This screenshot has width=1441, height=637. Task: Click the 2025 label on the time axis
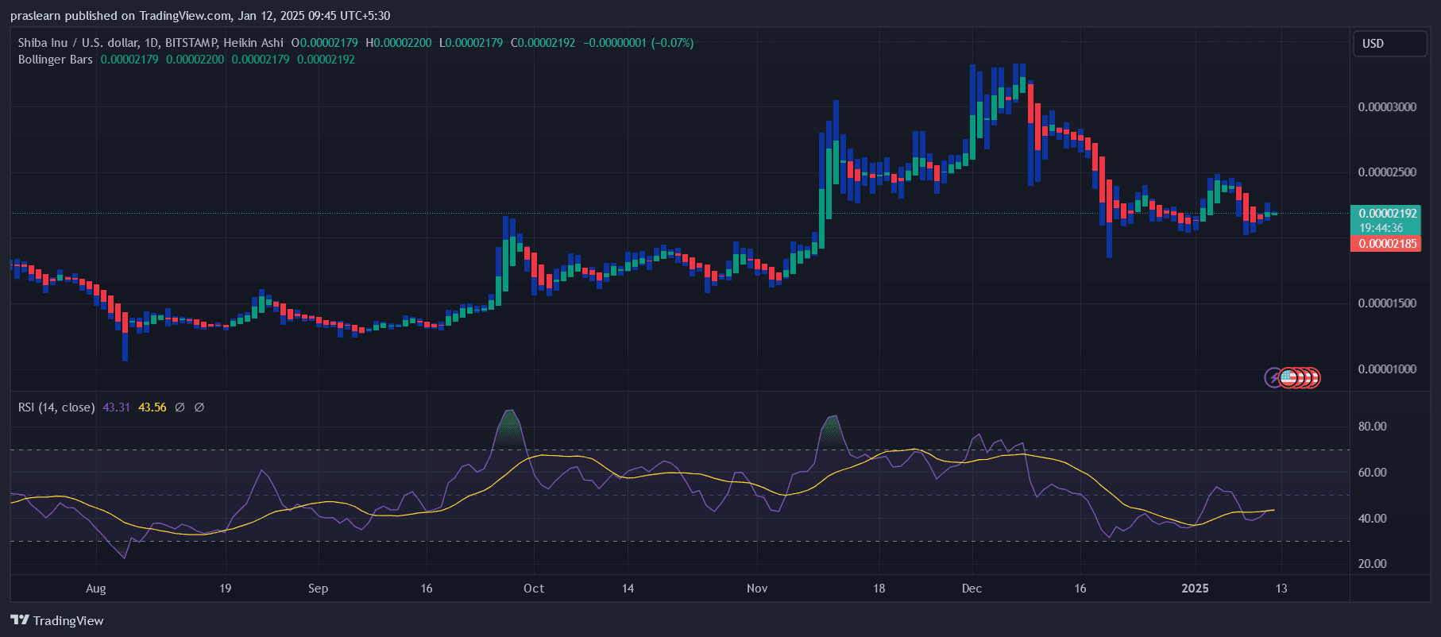[x=1195, y=589]
